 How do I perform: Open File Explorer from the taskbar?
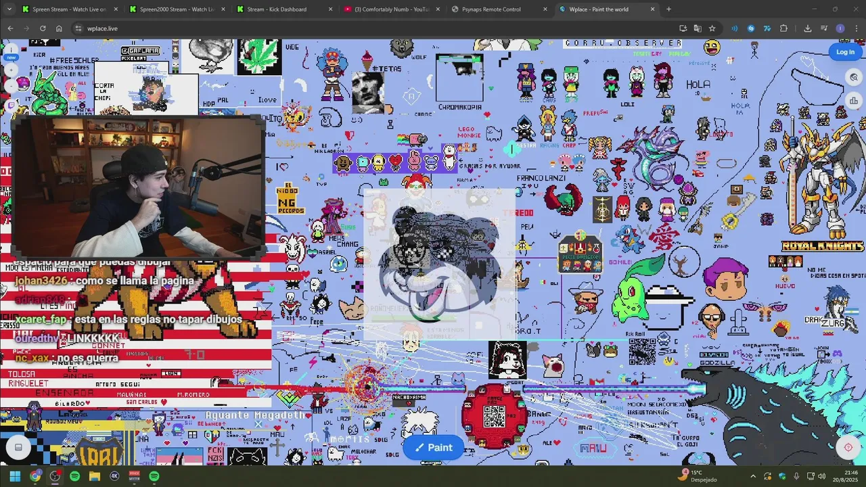click(x=95, y=476)
